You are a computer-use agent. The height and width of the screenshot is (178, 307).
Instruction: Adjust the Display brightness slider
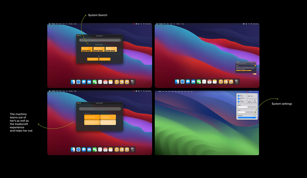pos(247,107)
